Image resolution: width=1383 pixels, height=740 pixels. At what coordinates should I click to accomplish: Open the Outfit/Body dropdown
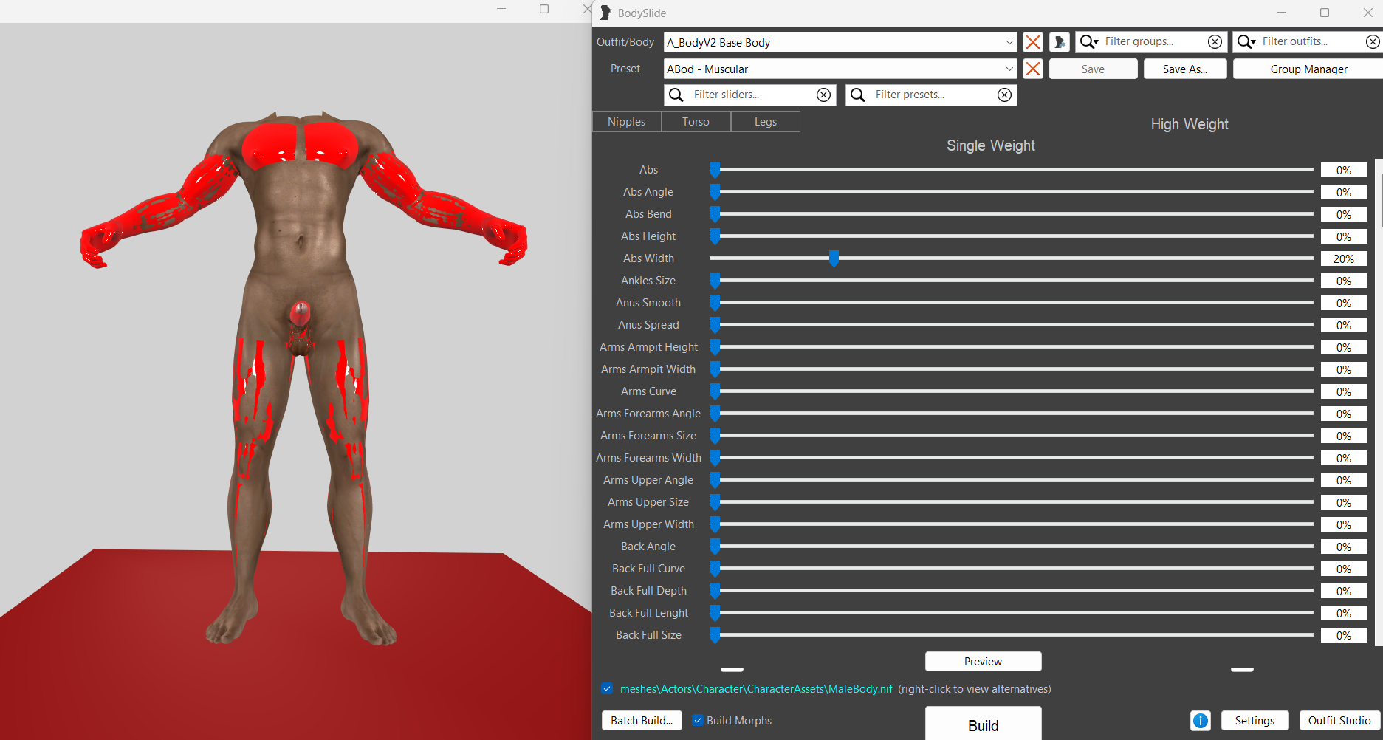pyautogui.click(x=840, y=42)
